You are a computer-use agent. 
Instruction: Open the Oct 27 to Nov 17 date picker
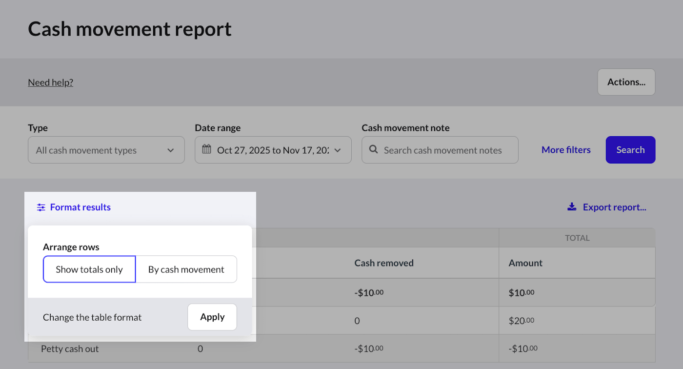tap(273, 150)
